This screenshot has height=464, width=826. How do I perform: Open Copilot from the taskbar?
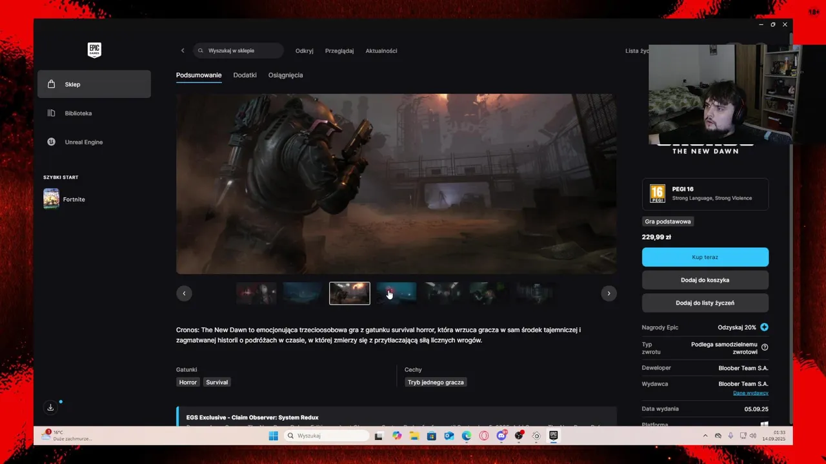pyautogui.click(x=396, y=436)
